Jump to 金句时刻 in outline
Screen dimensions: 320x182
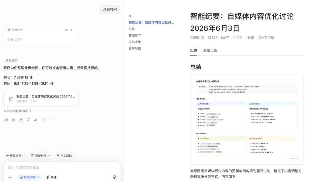(135, 48)
